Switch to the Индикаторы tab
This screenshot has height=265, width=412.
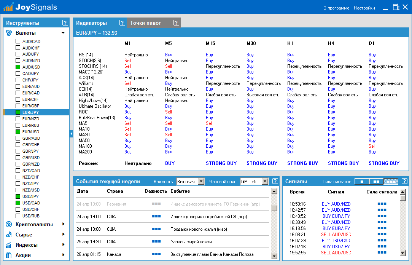[x=100, y=23]
